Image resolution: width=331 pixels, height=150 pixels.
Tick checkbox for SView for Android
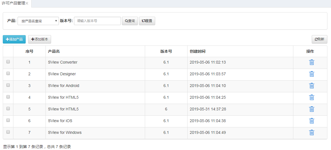click(x=8, y=85)
